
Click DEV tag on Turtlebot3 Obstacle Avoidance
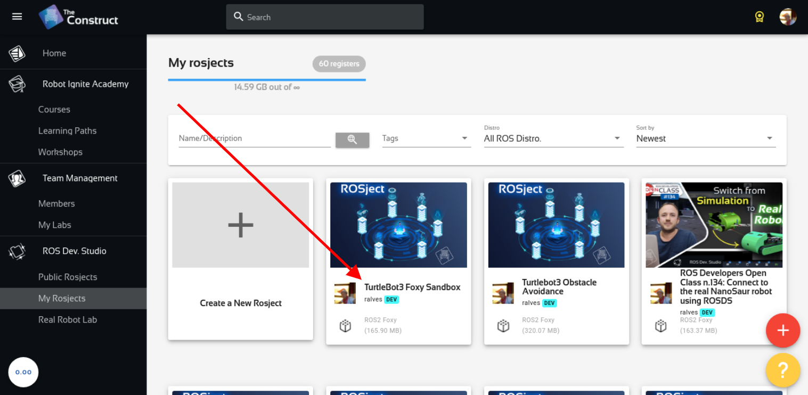pos(550,303)
